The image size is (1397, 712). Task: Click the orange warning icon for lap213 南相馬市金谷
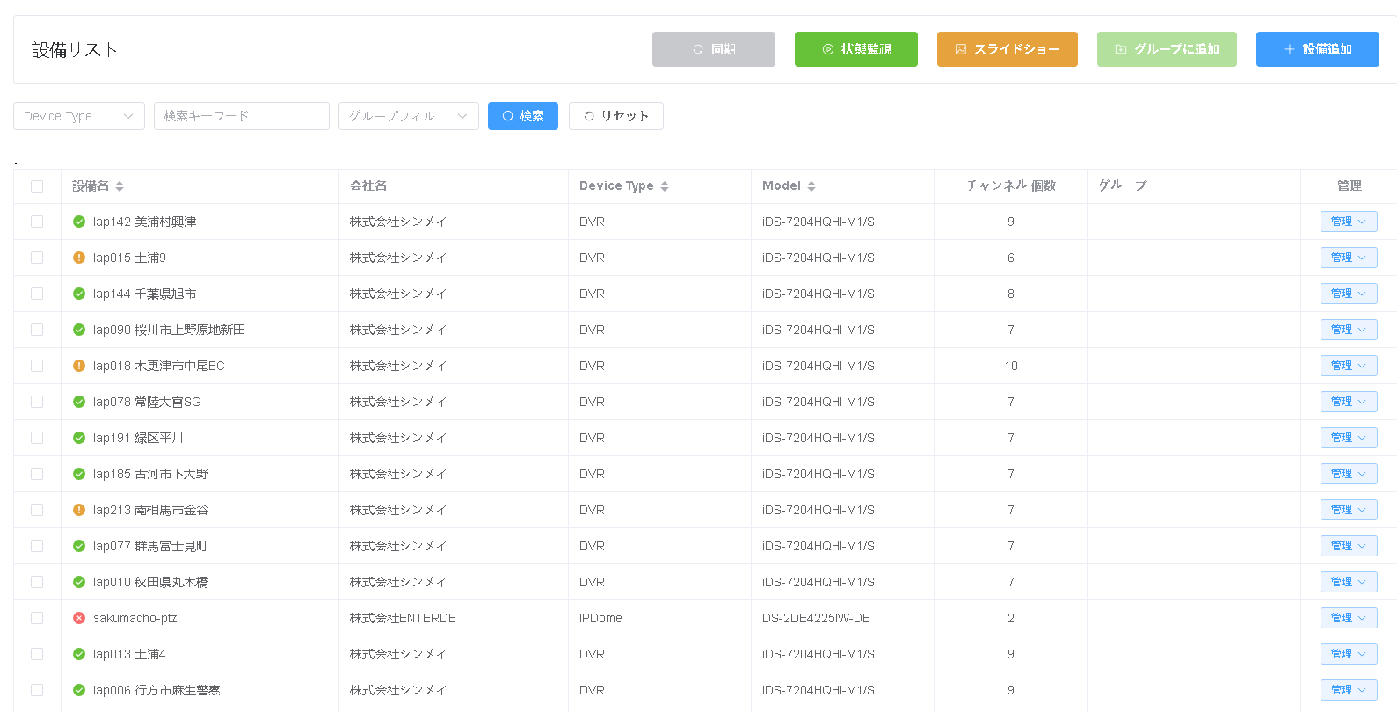[79, 510]
